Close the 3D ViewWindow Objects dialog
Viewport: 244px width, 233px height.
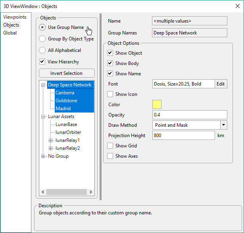pos(238,6)
